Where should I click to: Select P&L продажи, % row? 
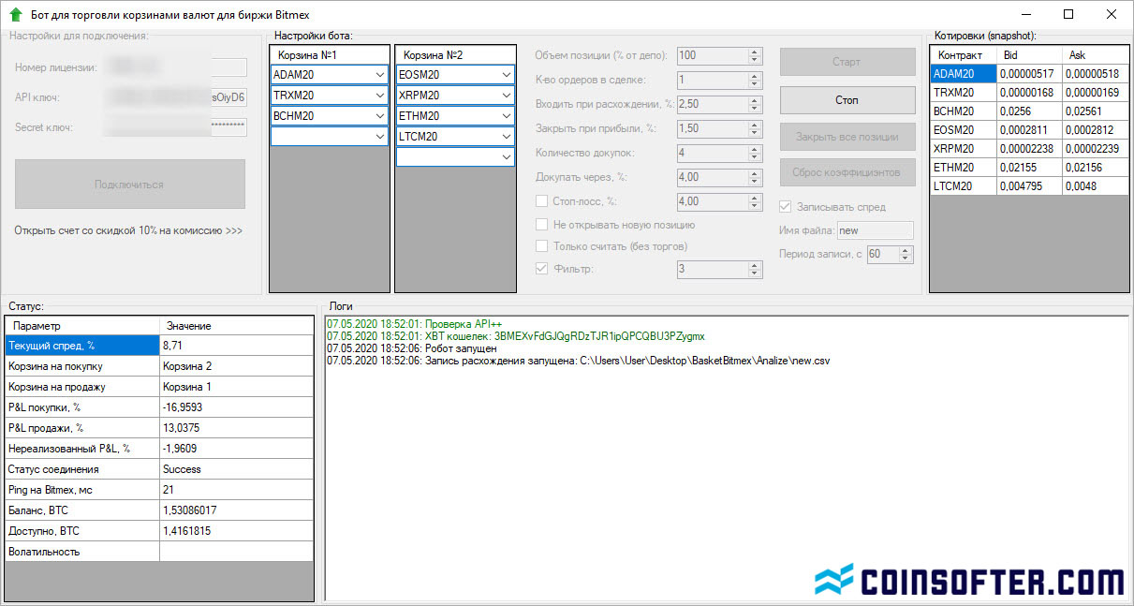click(159, 428)
